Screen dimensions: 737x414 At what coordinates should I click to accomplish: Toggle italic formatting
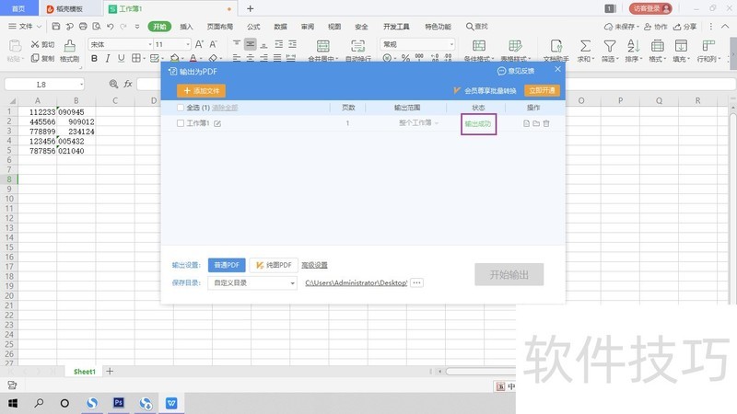[x=108, y=58]
